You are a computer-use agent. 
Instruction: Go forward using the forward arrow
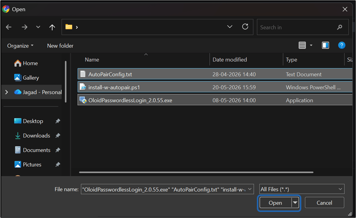pyautogui.click(x=24, y=27)
